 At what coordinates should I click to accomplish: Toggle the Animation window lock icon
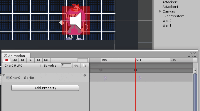[189, 56]
